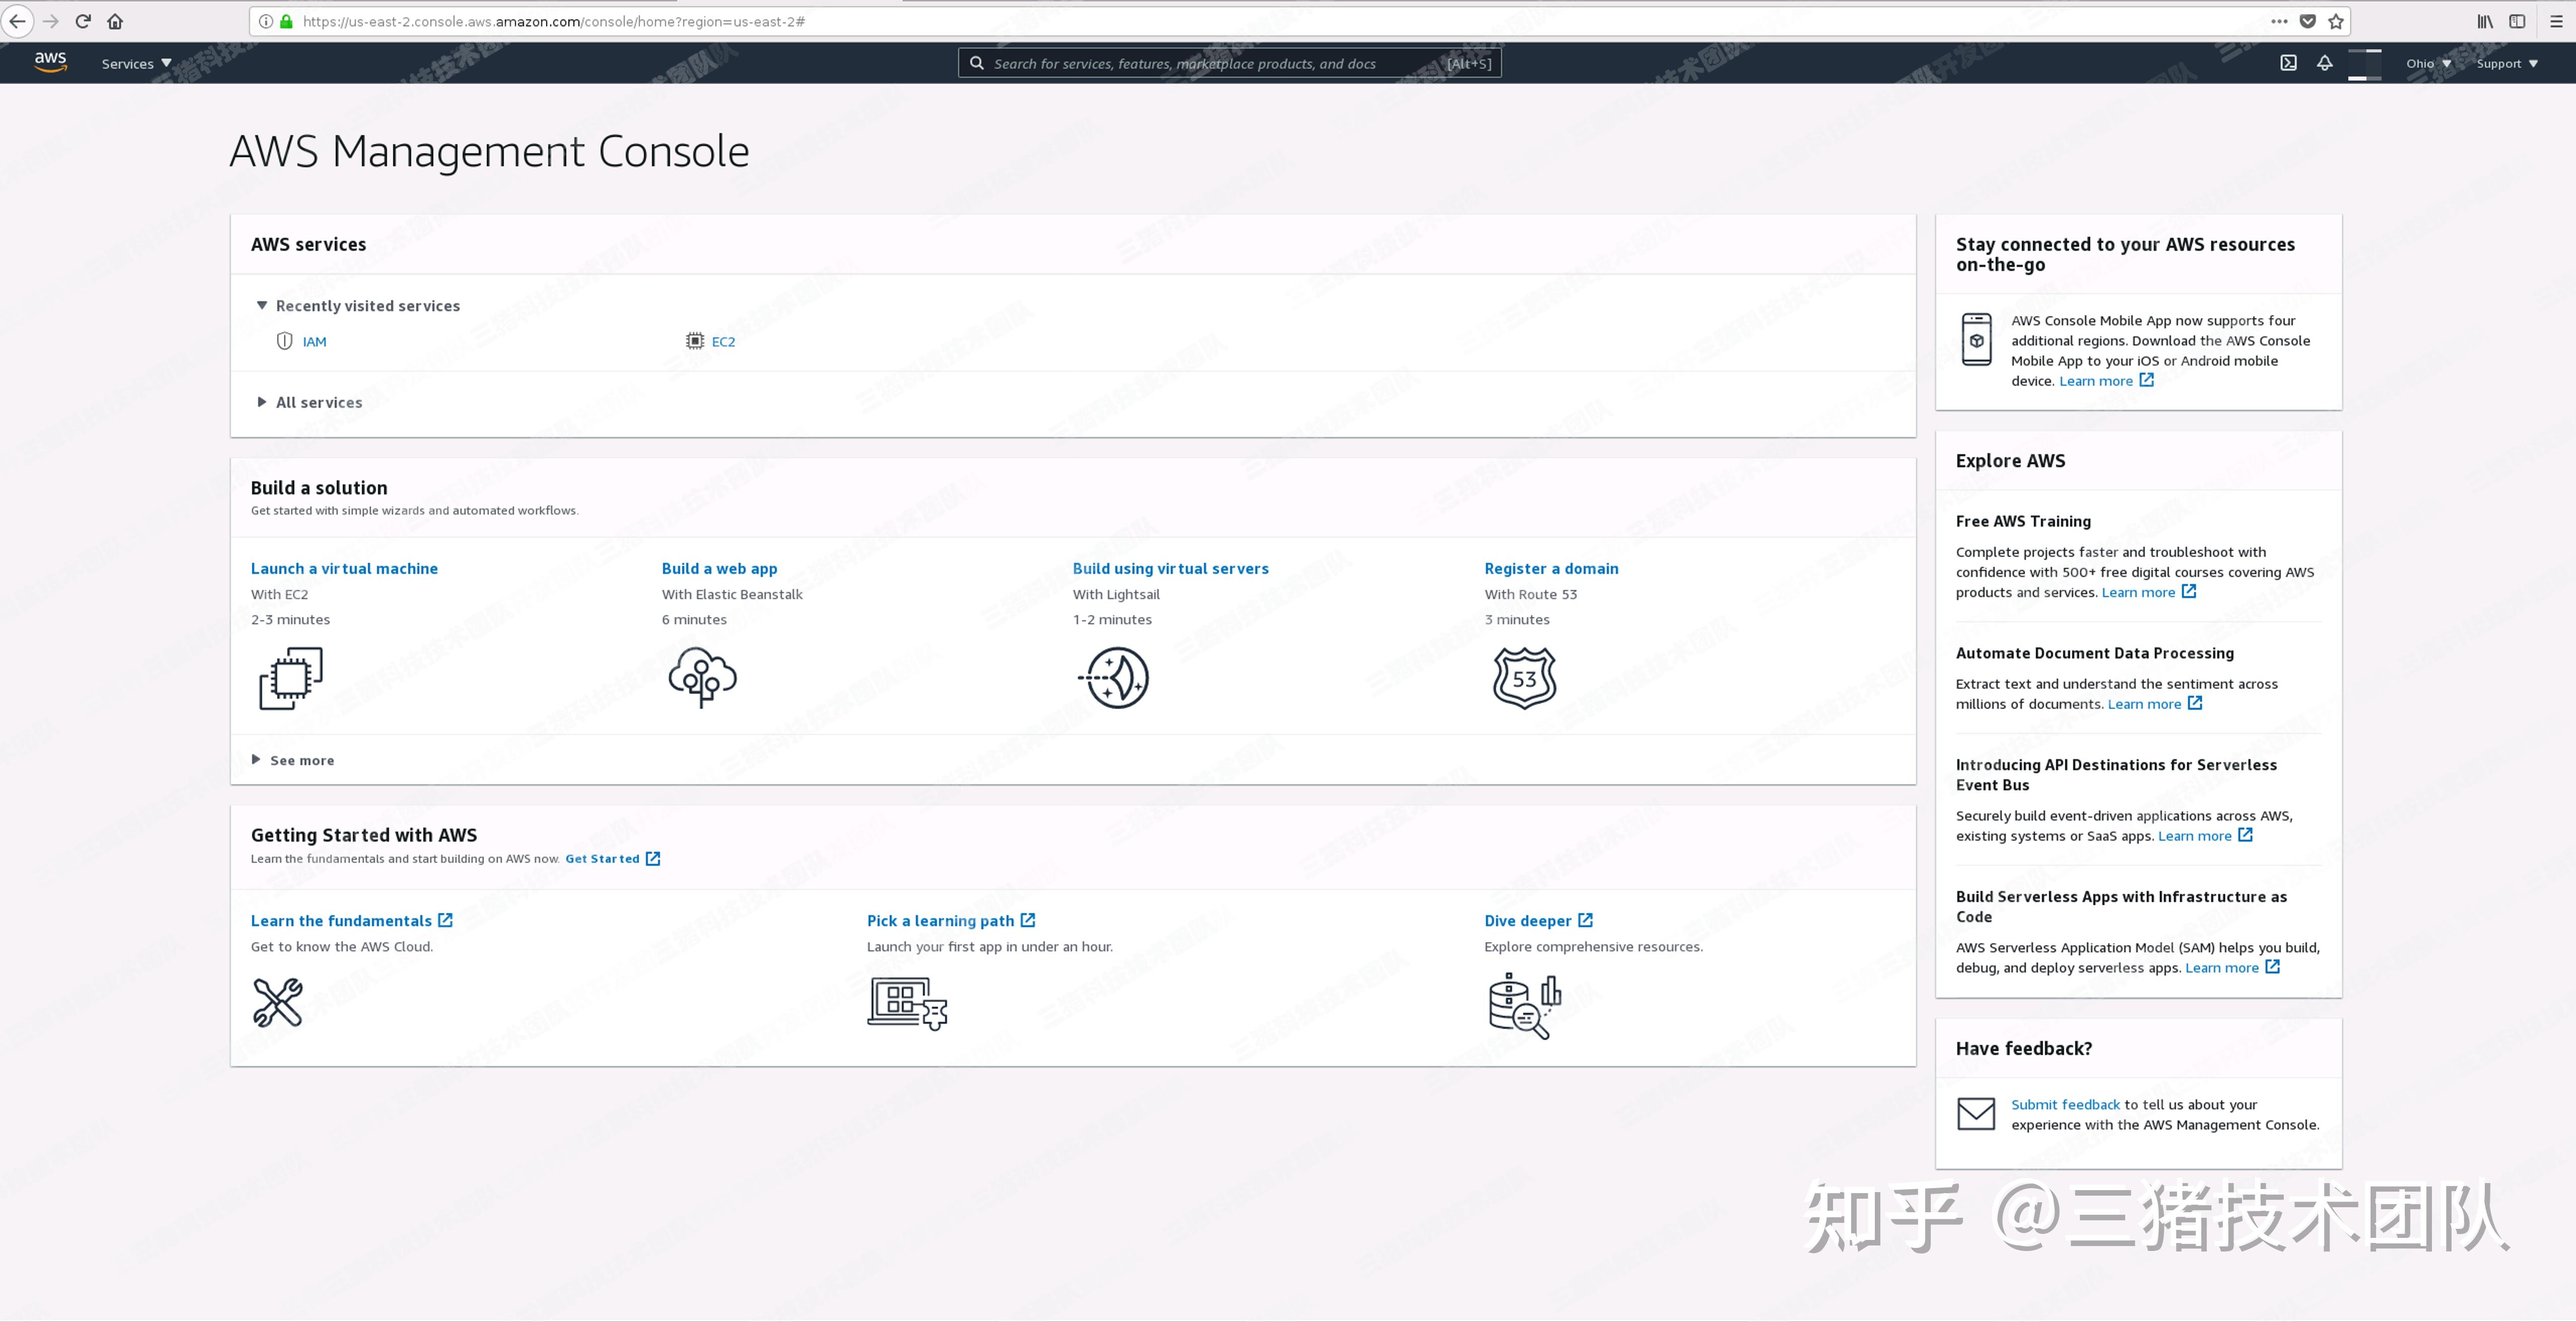Open the IAM recently visited link
The image size is (2576, 1322).
pyautogui.click(x=314, y=342)
